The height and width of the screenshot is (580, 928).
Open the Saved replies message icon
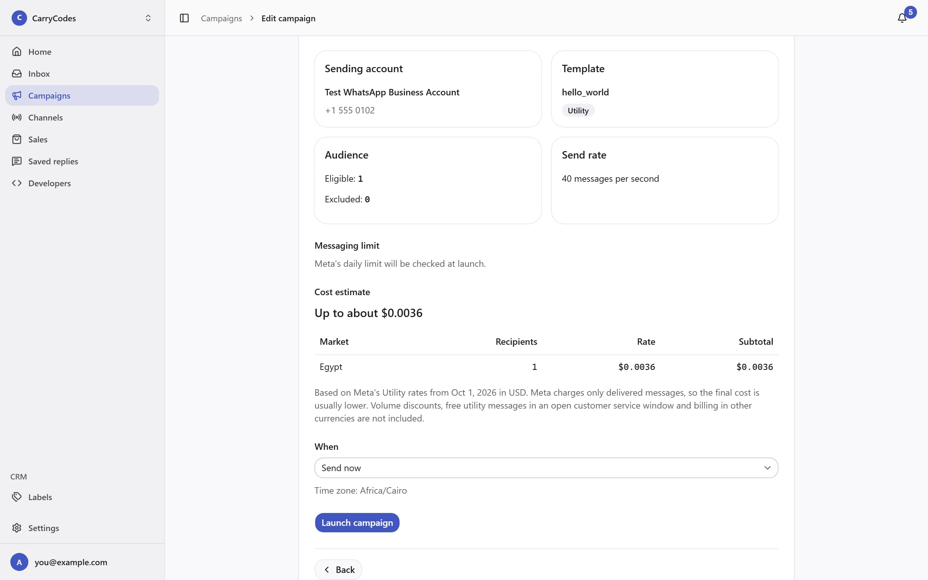coord(16,161)
